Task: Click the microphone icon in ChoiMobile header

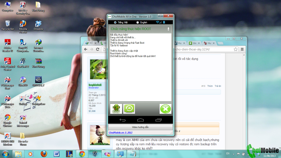Action: (x=168, y=29)
